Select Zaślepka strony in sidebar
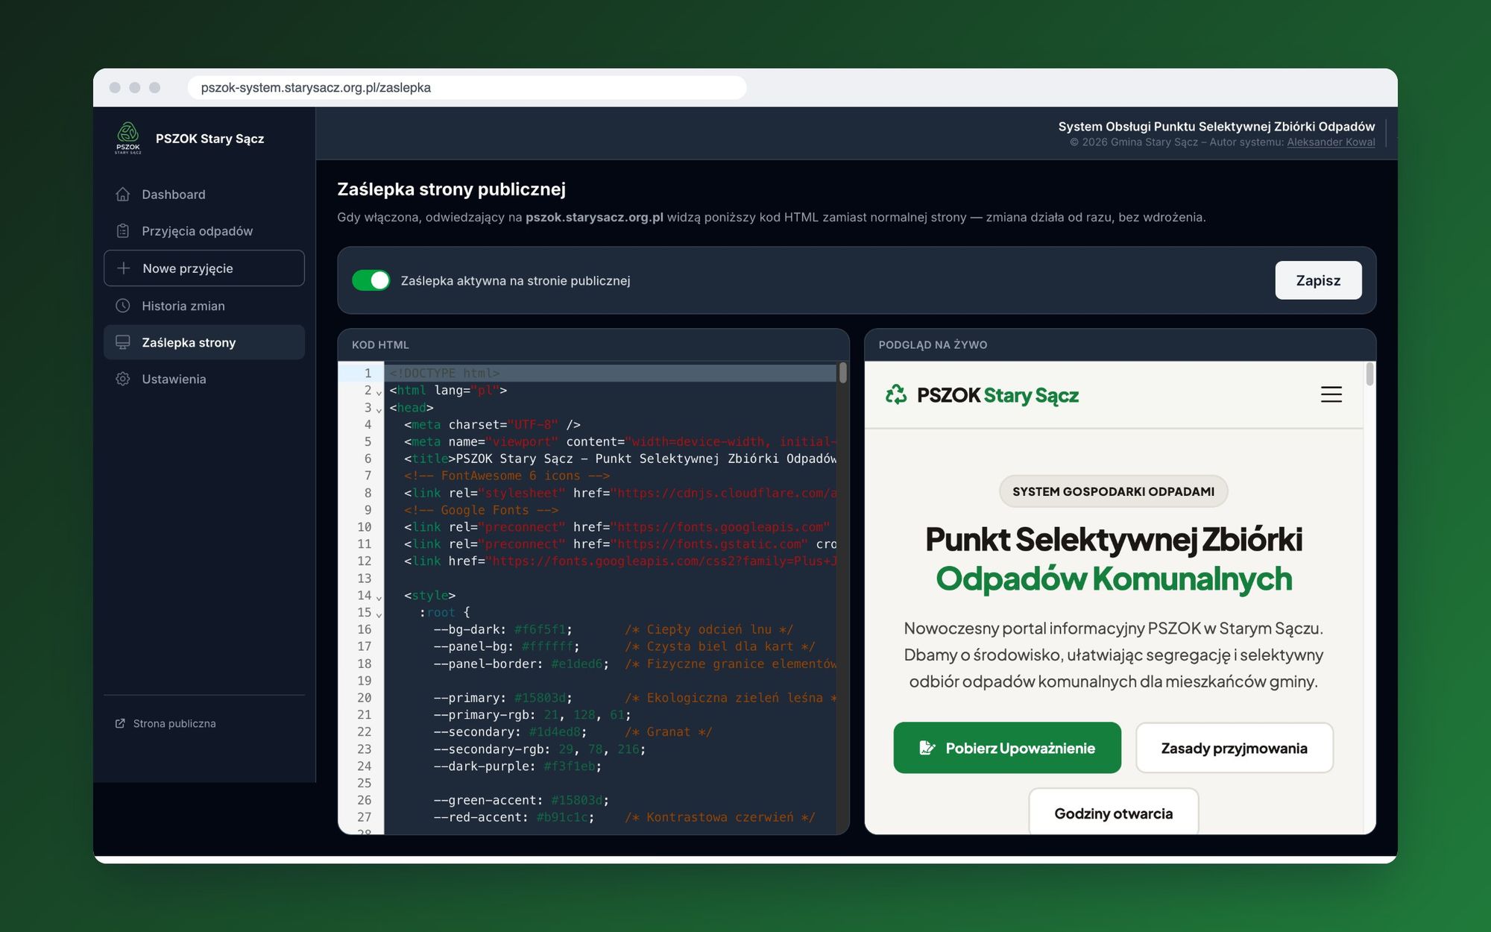 point(204,342)
